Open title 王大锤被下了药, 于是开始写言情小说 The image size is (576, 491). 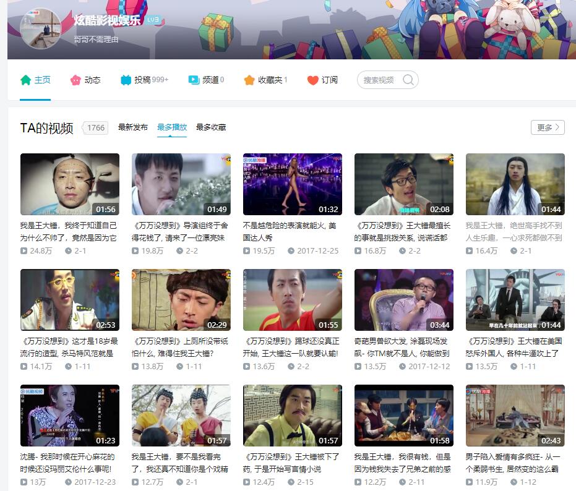coord(291,463)
